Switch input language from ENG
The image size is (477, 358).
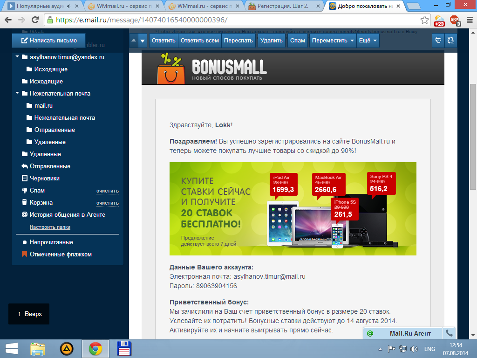coord(429,349)
